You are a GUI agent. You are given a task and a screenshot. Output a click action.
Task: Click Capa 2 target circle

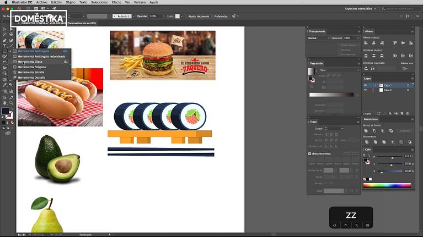[x=408, y=90]
